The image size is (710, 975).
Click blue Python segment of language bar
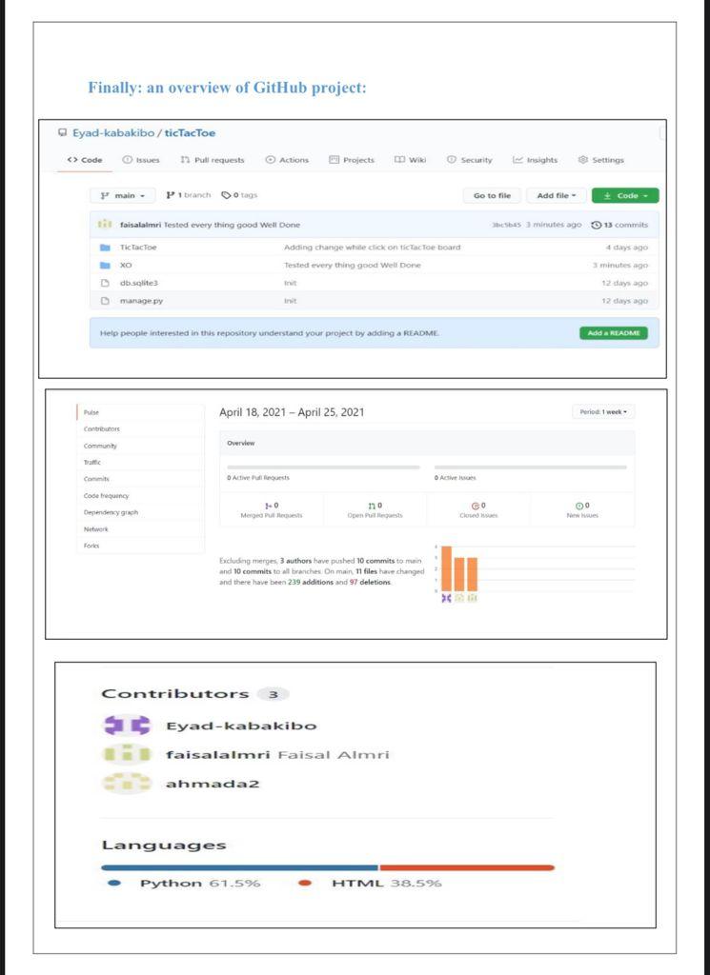tap(239, 867)
